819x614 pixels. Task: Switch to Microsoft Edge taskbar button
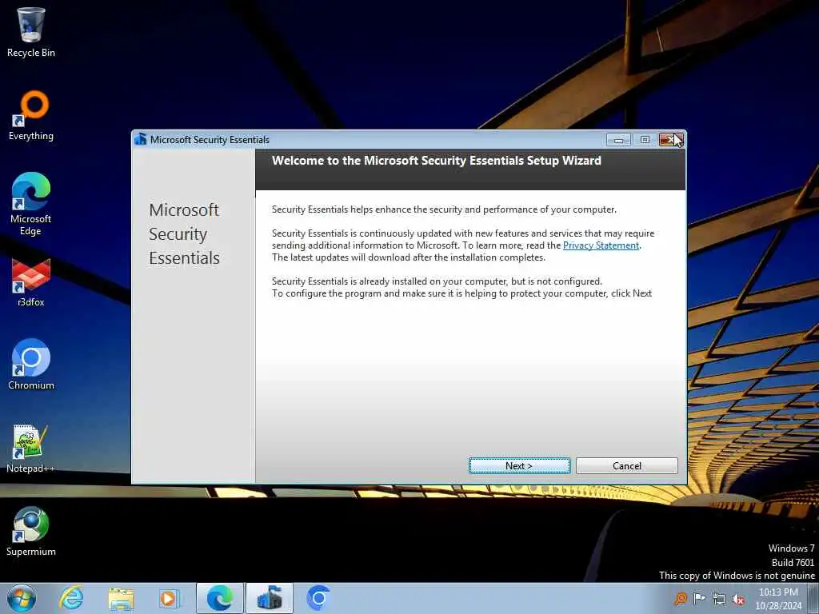coord(220,598)
